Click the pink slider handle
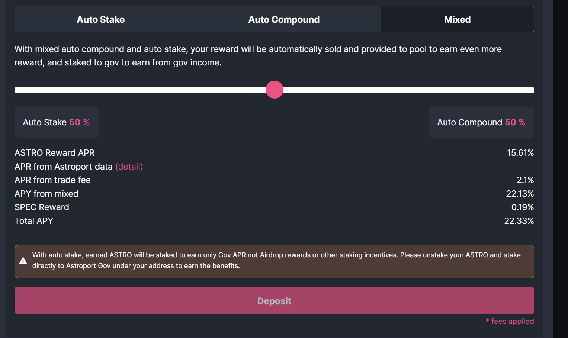This screenshot has height=338, width=568. point(275,90)
